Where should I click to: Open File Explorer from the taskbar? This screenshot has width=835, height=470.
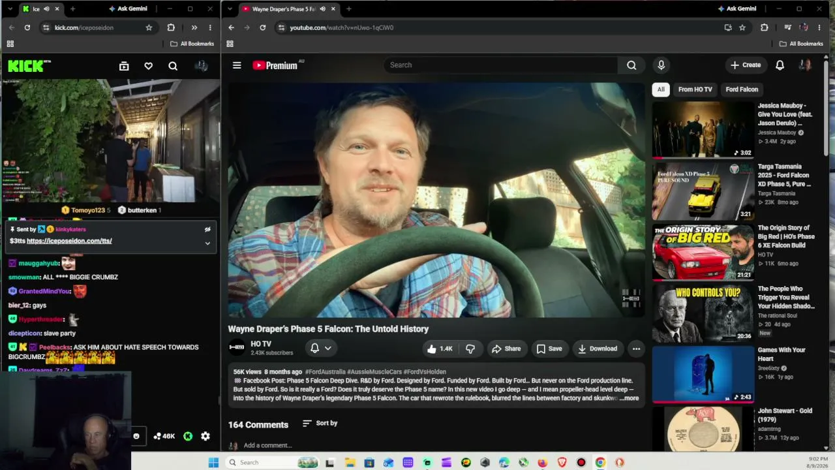(350, 463)
